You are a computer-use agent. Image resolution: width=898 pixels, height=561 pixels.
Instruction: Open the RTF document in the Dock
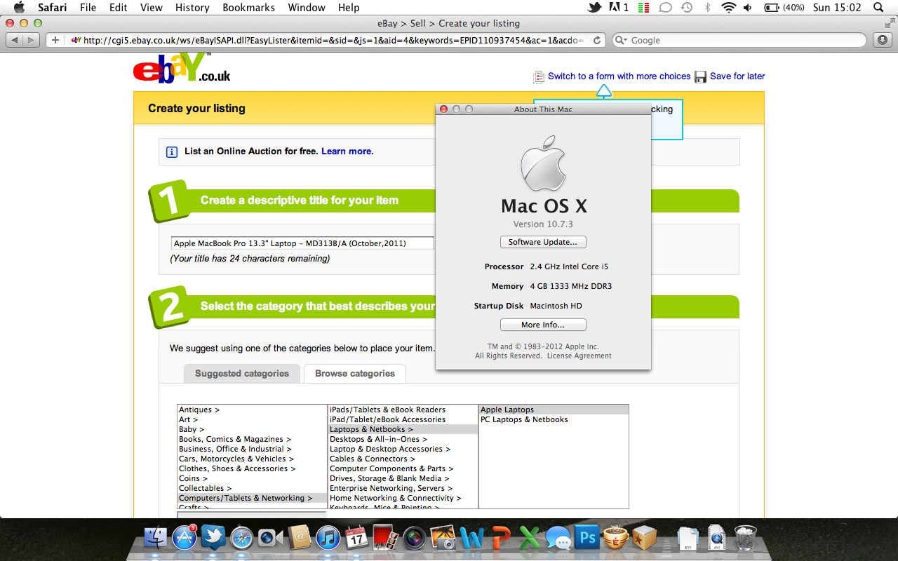[688, 538]
